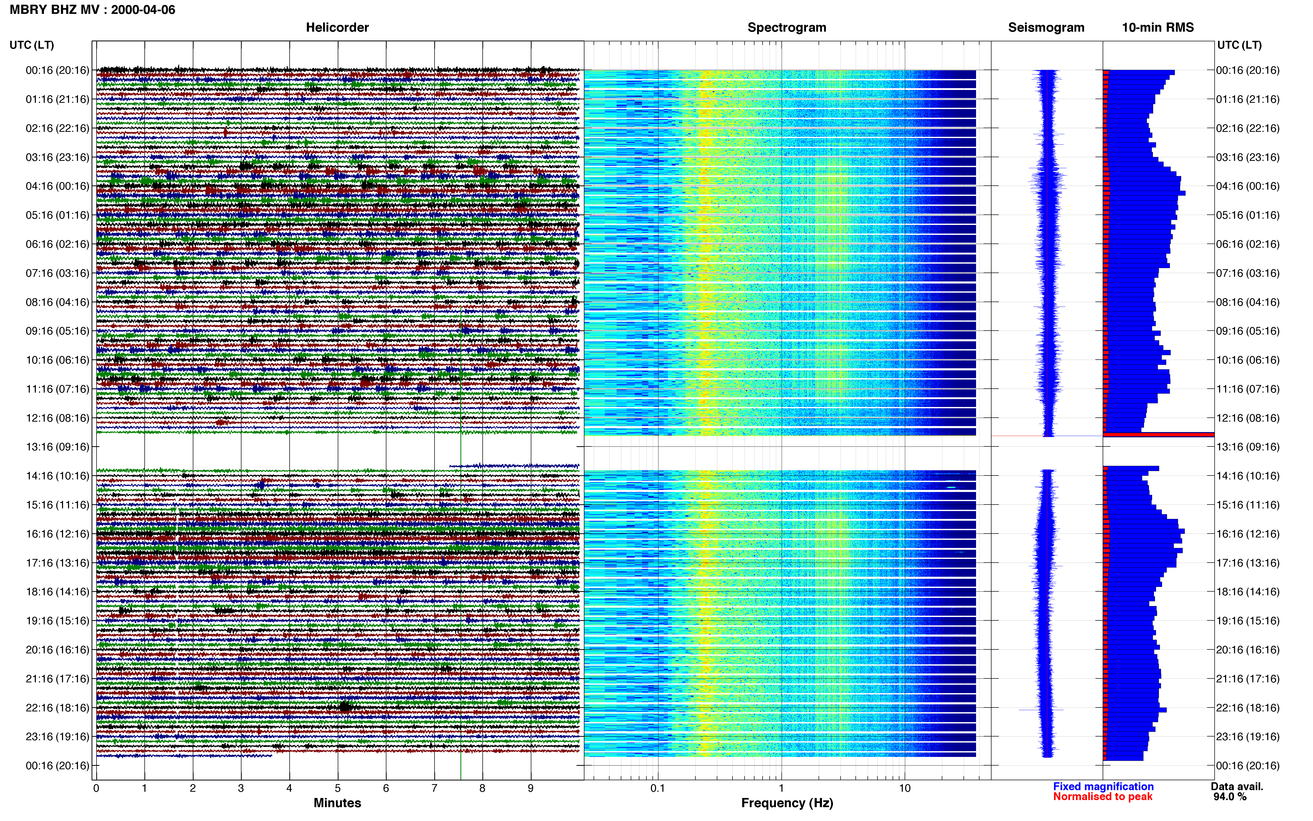Click the right '13:16 (09:16)' time label
Image resolution: width=1313 pixels, height=821 pixels.
pos(1248,447)
